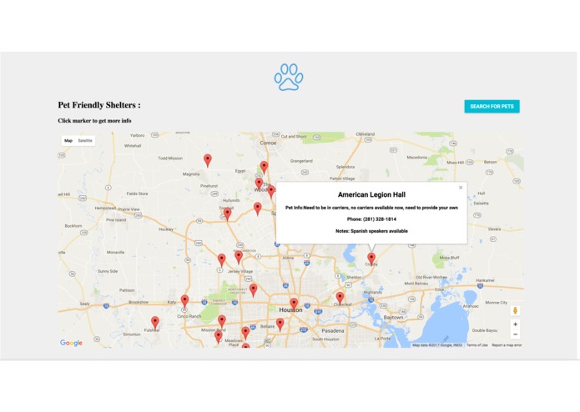Click the marker at Fulshear

(155, 323)
